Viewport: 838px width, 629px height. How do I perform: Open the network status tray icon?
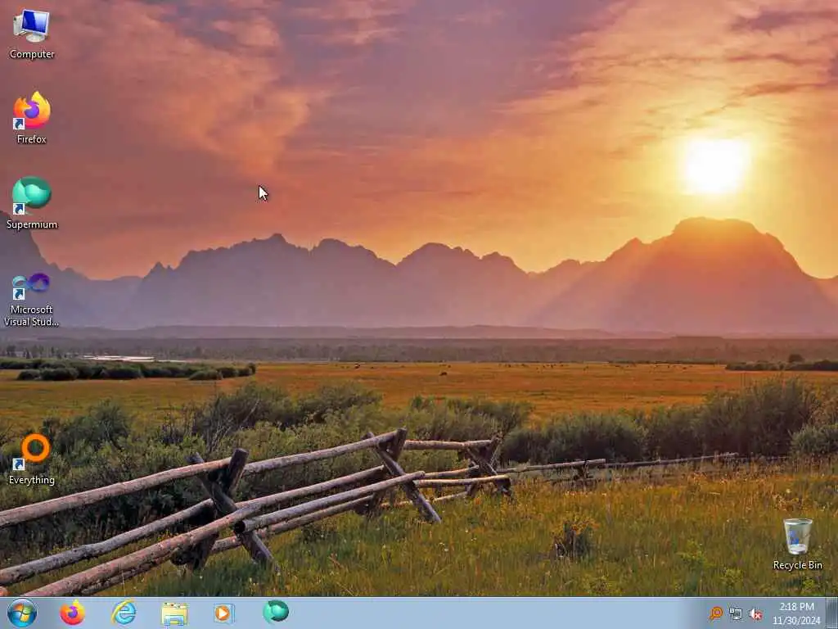tap(736, 614)
